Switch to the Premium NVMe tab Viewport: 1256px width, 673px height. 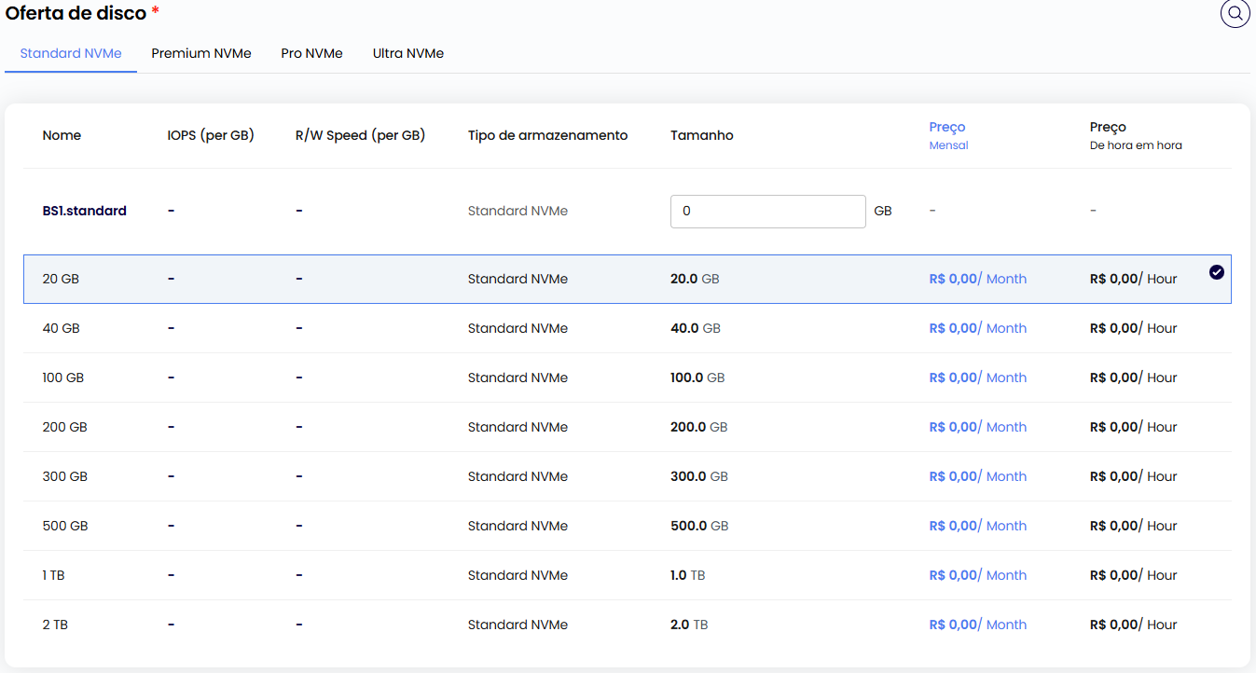[x=201, y=53]
